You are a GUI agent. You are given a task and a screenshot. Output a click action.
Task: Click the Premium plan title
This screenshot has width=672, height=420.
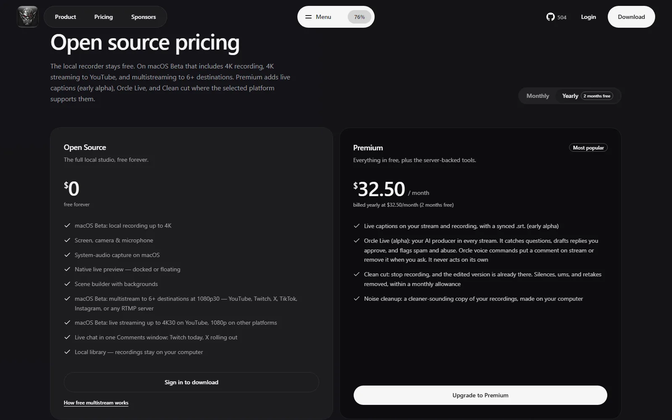point(368,148)
